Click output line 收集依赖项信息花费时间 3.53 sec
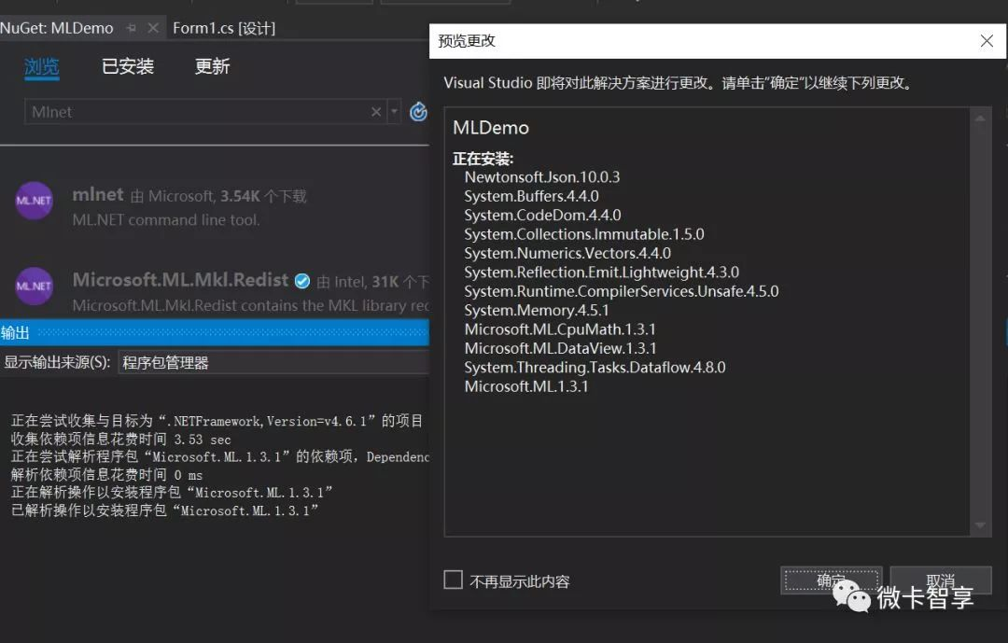The width and height of the screenshot is (1008, 643). pos(120,440)
